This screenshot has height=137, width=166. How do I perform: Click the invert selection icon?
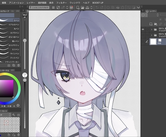(x=134, y=8)
